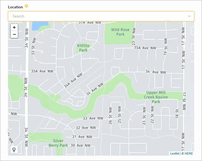Viewport: 202px width, 161px height.
Task: Expand the Location search dropdown chevron
Action: (189, 16)
